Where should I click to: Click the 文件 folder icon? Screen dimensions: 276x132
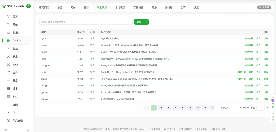coord(8,72)
